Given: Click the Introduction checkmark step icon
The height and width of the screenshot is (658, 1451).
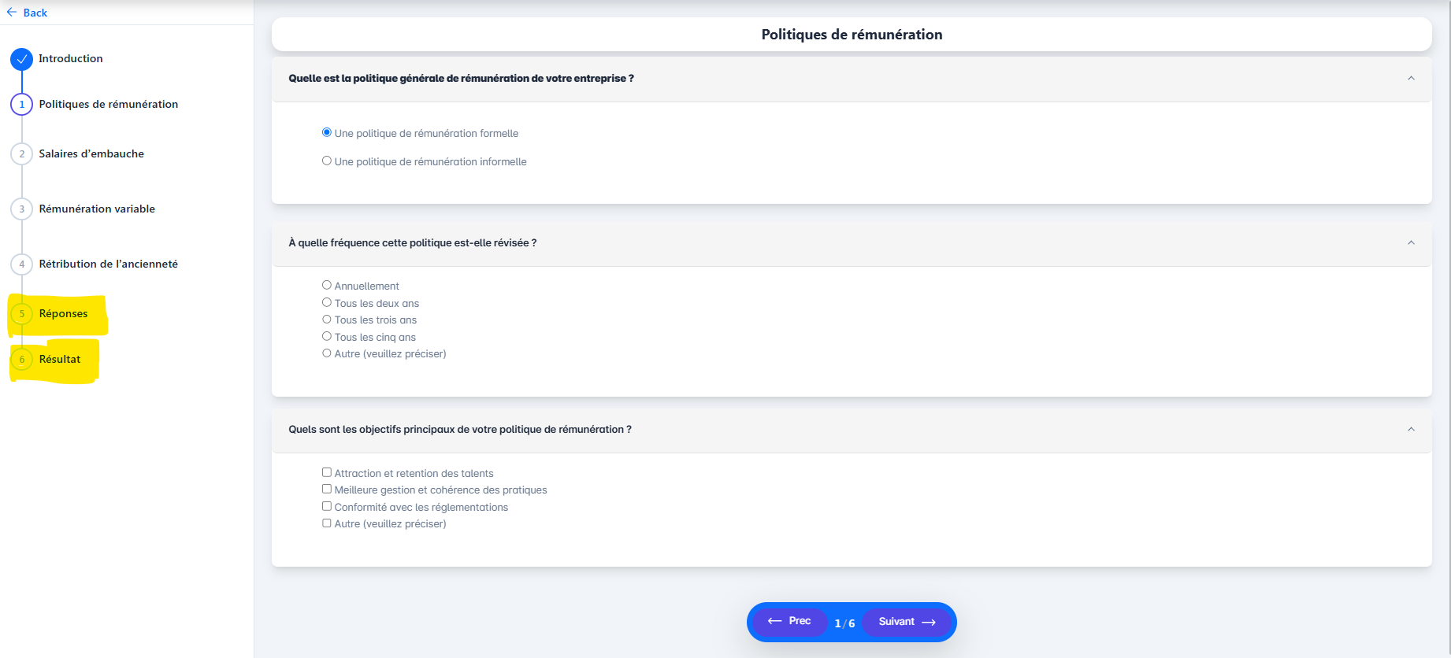Looking at the screenshot, I should pos(22,59).
